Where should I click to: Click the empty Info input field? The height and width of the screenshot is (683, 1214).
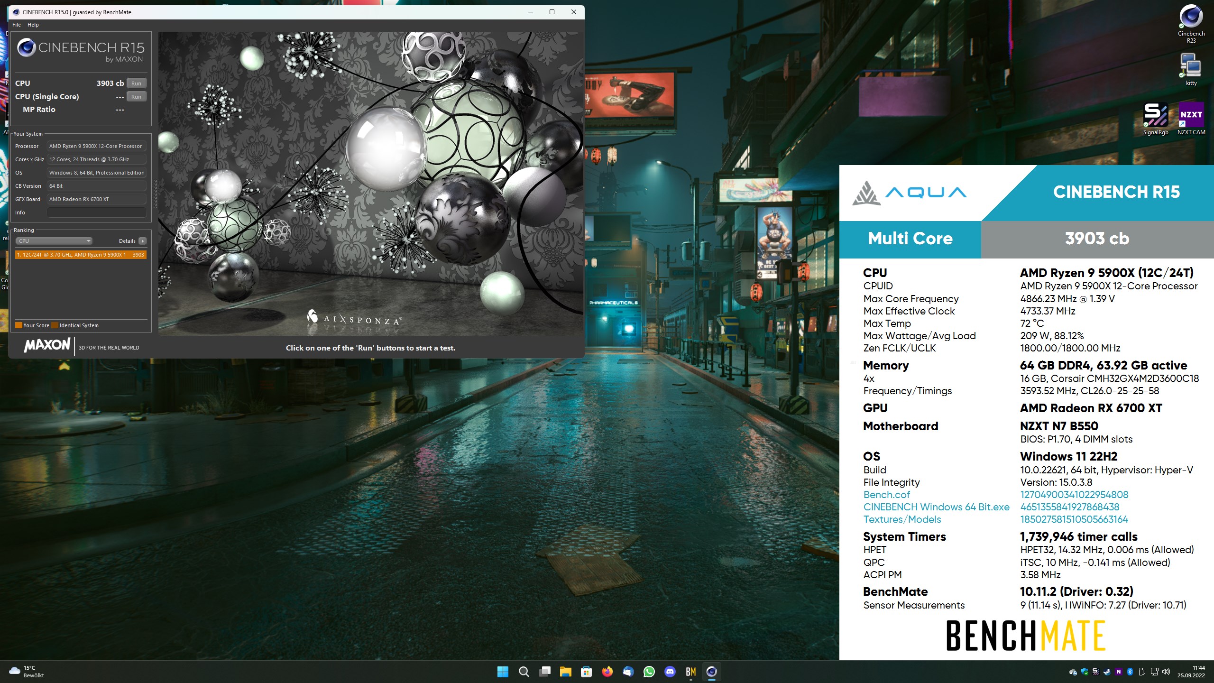pyautogui.click(x=97, y=212)
